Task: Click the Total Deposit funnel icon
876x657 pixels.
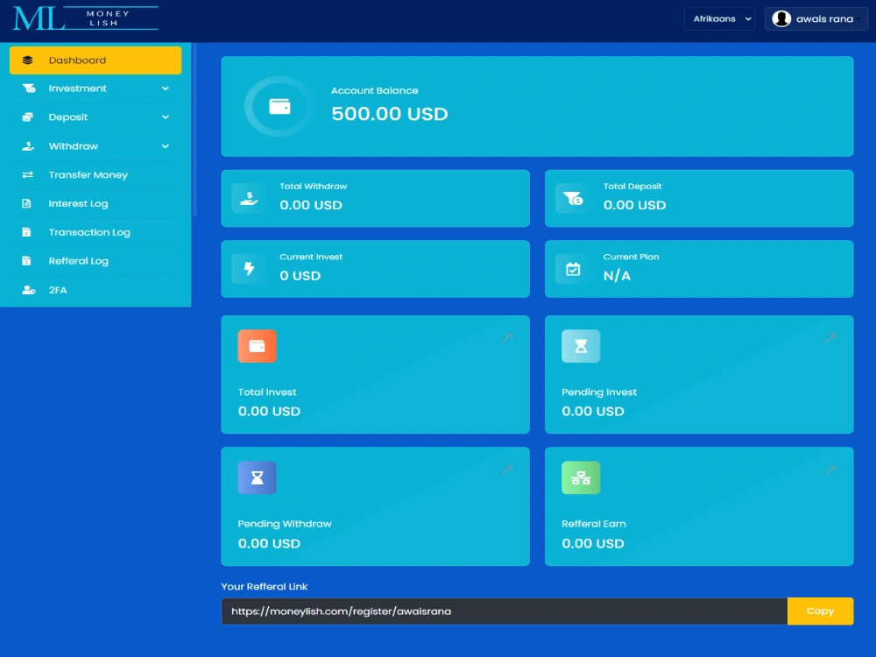Action: tap(573, 198)
